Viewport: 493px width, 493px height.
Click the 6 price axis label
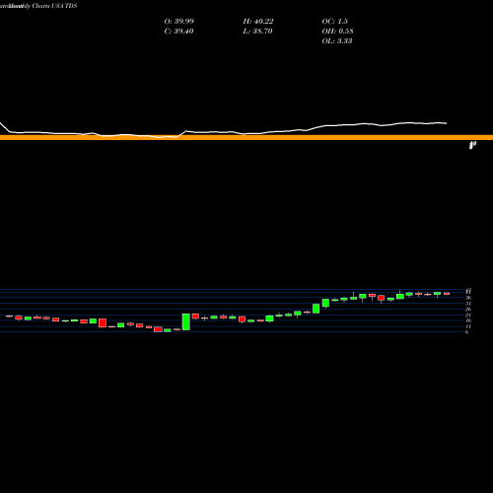click(x=466, y=332)
